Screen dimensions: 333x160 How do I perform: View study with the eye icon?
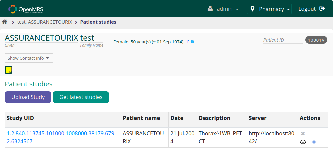[x=303, y=142]
